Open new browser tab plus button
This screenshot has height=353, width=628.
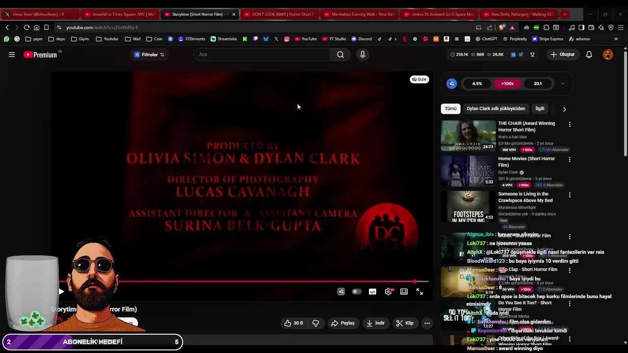565,14
